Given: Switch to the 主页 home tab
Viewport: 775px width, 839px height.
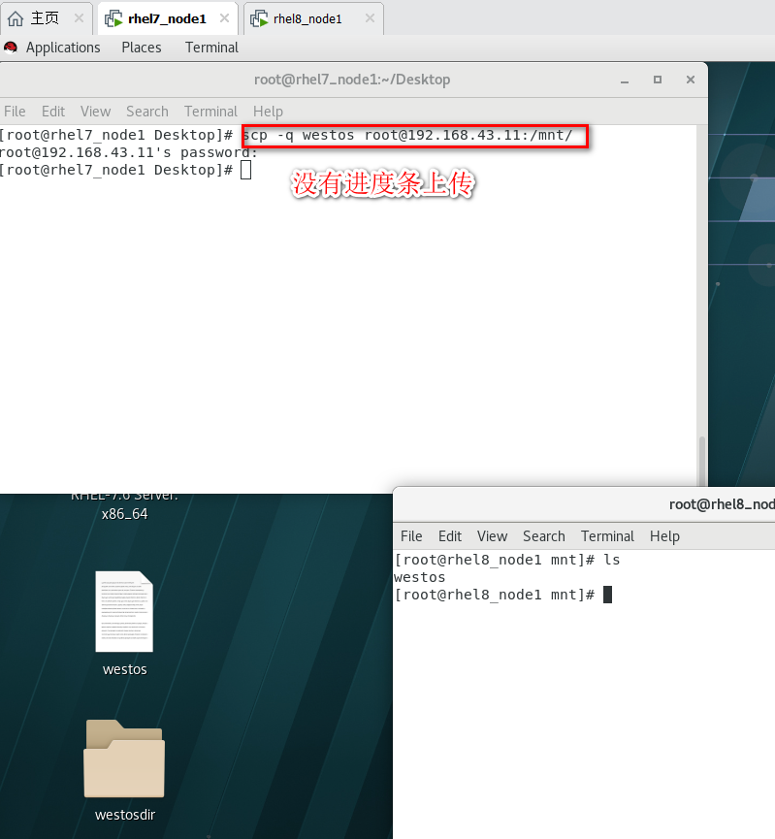Looking at the screenshot, I should (x=46, y=18).
